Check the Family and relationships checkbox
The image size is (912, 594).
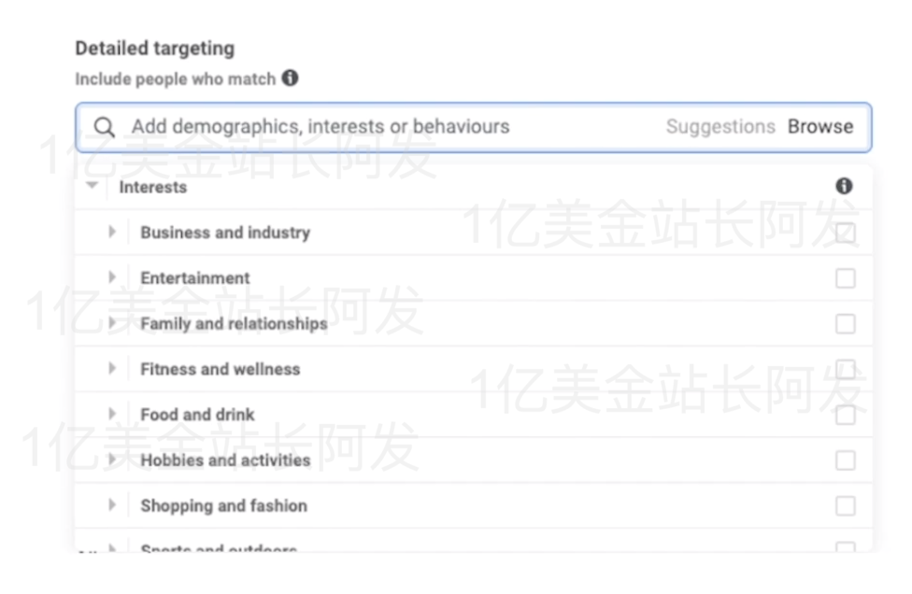(x=846, y=322)
